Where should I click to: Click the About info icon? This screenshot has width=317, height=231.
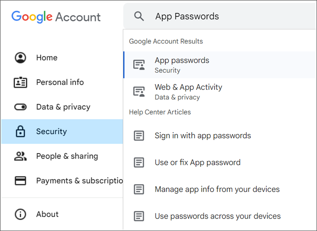[x=20, y=214]
